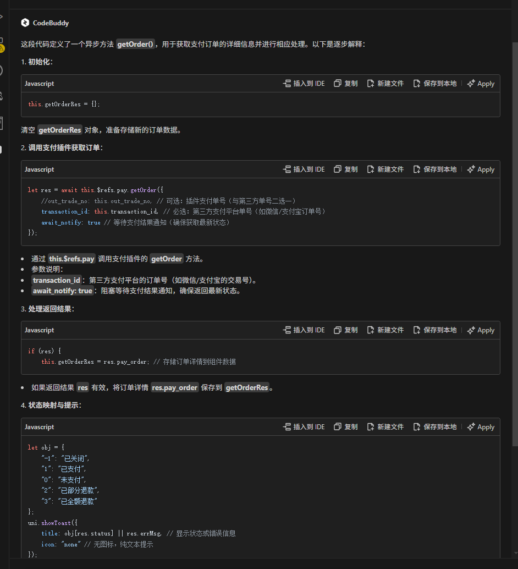The height and width of the screenshot is (569, 518).
Task: Insert 'this.getOrderRes = {}' block into IDE
Action: point(304,84)
